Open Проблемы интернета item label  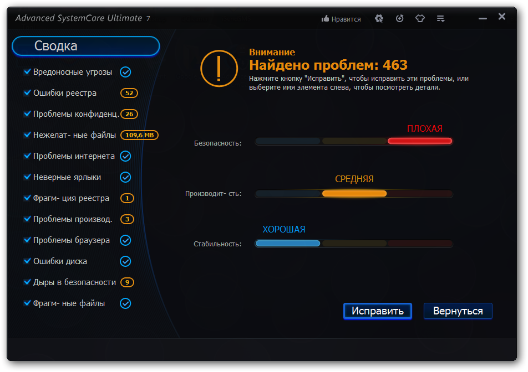click(74, 156)
